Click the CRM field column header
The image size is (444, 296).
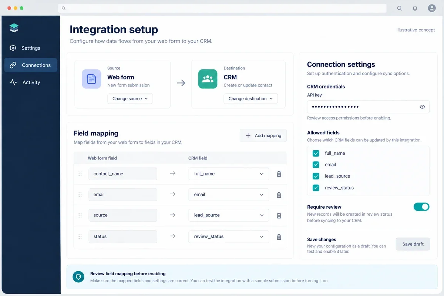click(x=198, y=158)
